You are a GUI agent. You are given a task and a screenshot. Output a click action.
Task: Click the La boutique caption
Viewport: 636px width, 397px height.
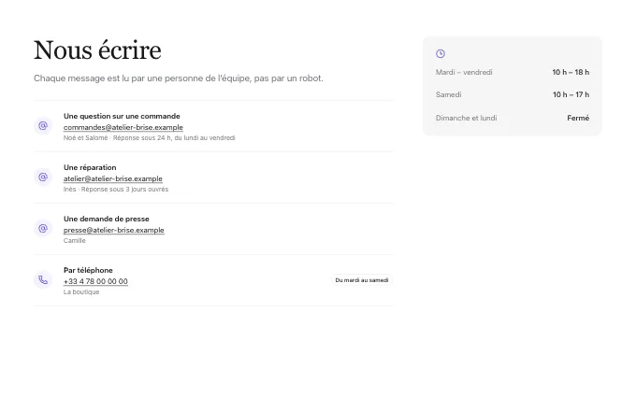pyautogui.click(x=81, y=292)
